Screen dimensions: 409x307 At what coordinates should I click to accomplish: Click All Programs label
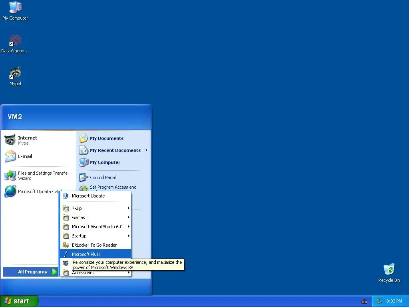pyautogui.click(x=32, y=272)
